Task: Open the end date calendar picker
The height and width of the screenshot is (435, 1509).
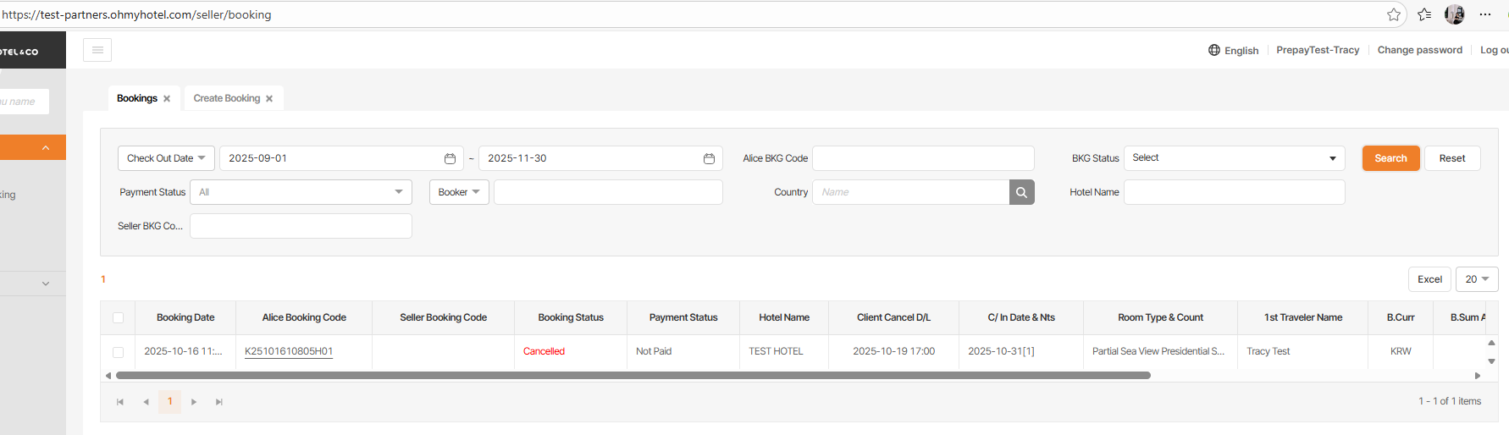Action: pyautogui.click(x=709, y=158)
